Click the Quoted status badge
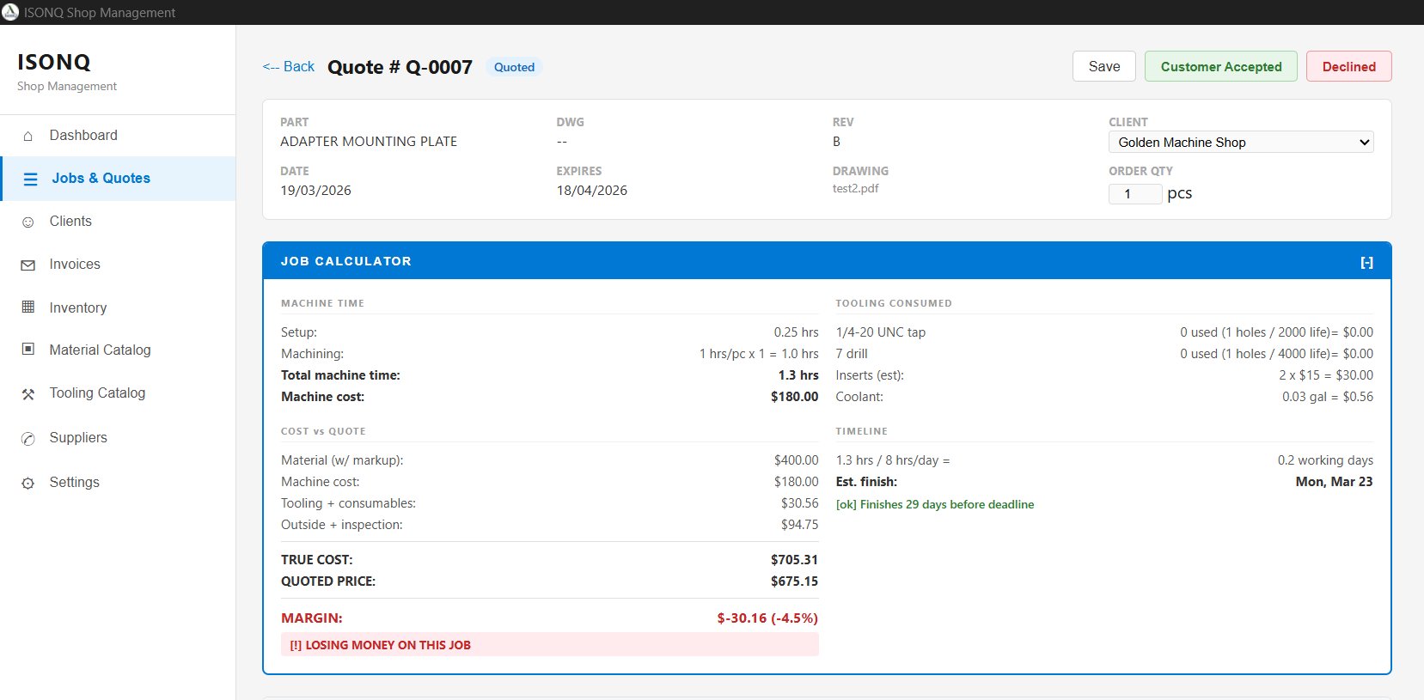1424x700 pixels. [514, 67]
